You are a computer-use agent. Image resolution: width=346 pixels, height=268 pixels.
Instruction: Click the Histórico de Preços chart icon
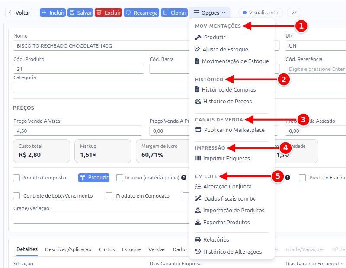pyautogui.click(x=198, y=102)
